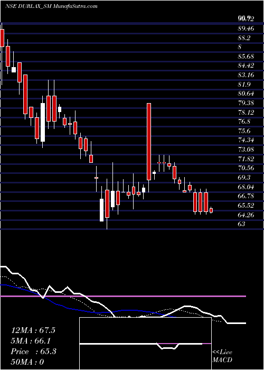Viewport: 264px width, 370px height.
Task: Click the 63 price axis label
Action: (241, 224)
